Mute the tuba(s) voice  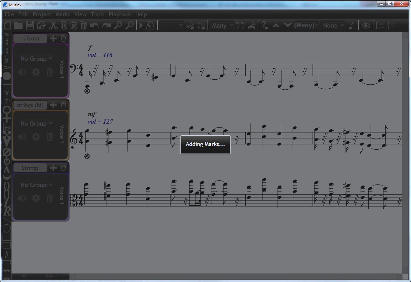coord(22,72)
